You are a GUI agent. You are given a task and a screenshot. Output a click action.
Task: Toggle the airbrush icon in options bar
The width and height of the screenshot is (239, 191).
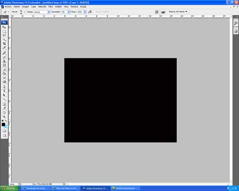90,12
